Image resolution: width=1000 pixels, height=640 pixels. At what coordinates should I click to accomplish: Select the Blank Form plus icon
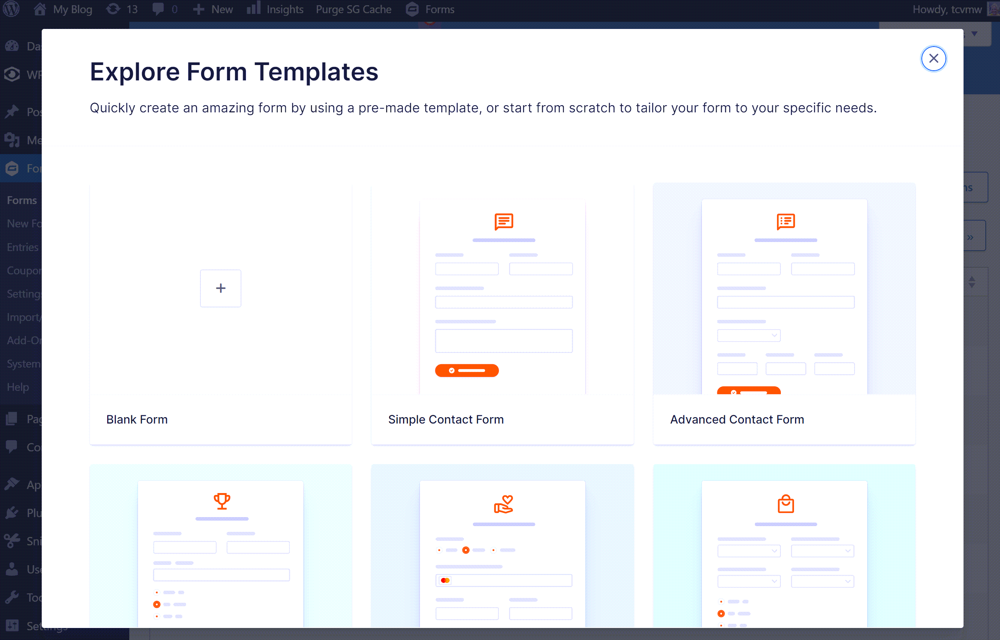[x=221, y=288]
